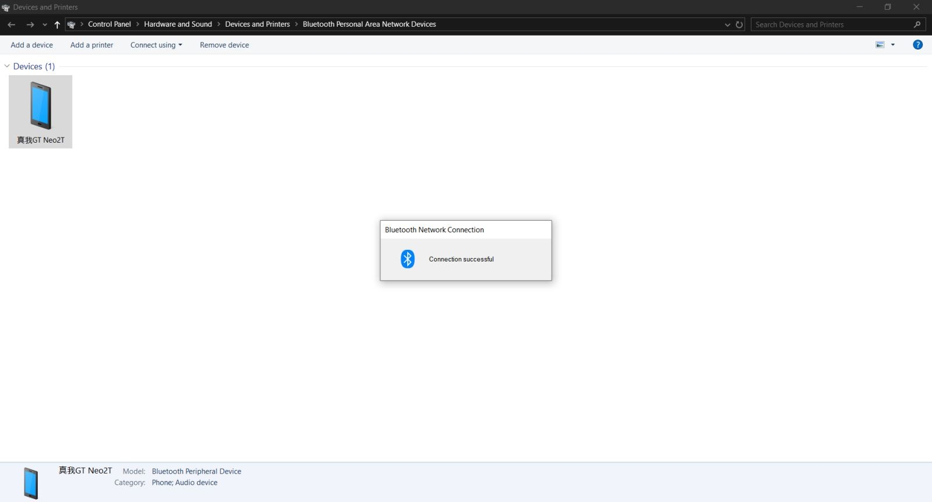Collapse the Devices (1) group
The width and height of the screenshot is (932, 502).
7,66
